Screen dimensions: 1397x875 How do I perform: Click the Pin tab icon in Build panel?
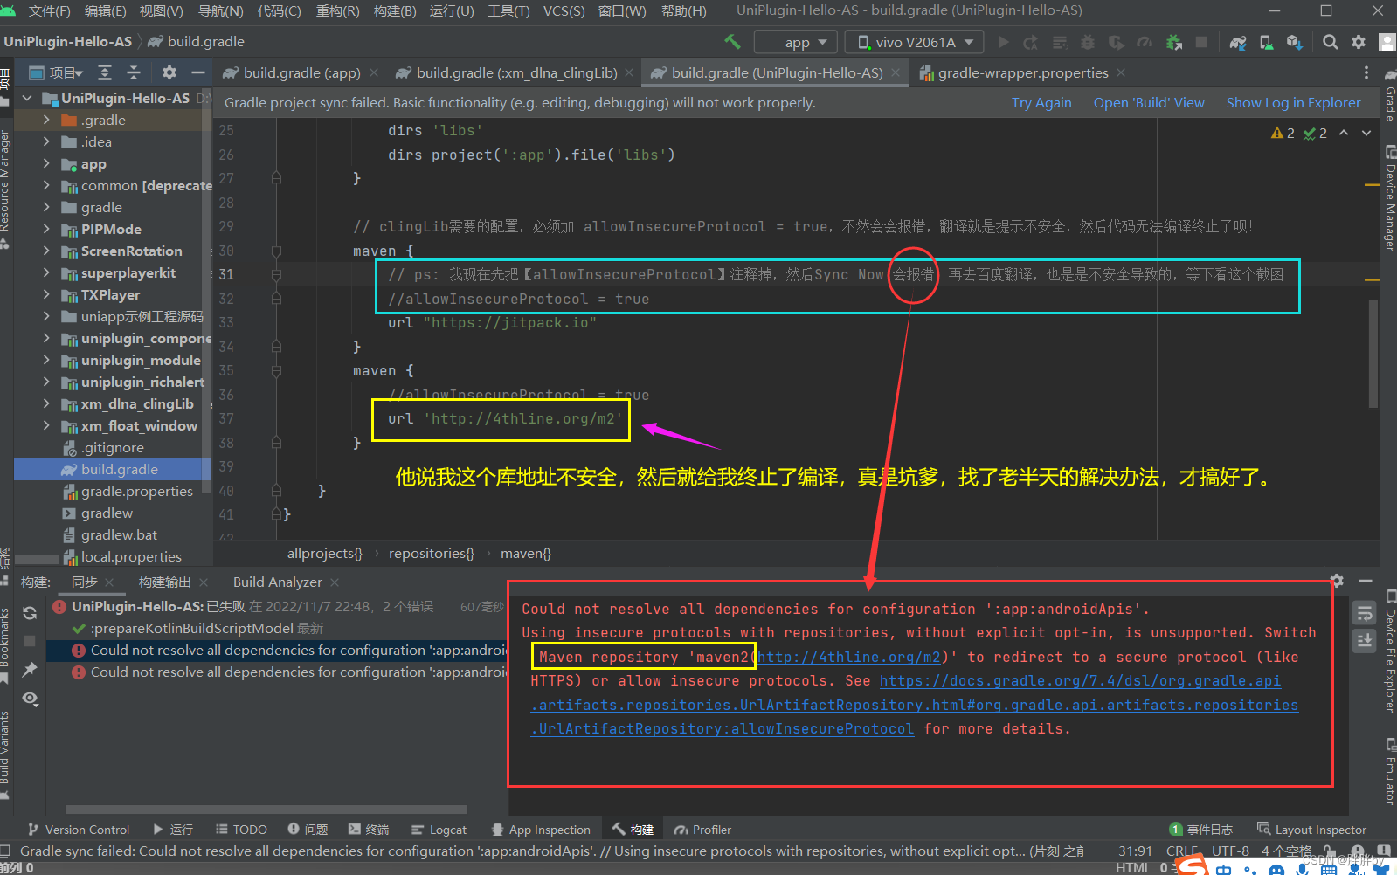click(30, 669)
